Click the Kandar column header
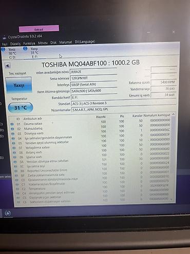The height and width of the screenshot is (254, 190). point(137,116)
